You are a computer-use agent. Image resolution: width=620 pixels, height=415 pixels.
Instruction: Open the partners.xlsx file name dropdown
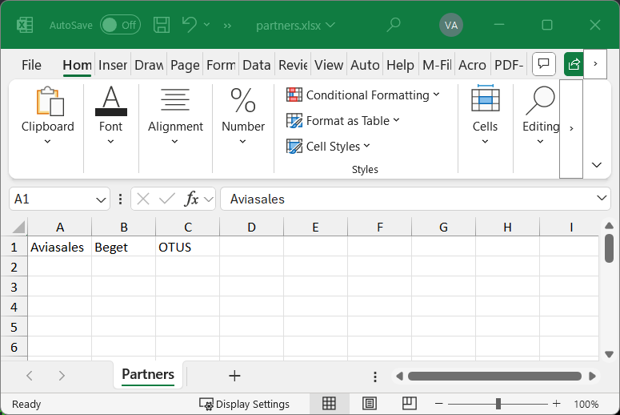coord(296,26)
